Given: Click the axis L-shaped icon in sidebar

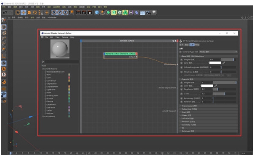Looking at the screenshot, I should pos(4,56).
